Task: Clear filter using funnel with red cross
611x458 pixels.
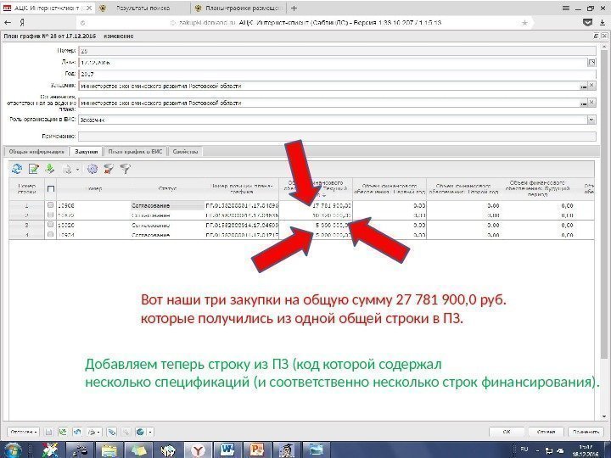Action: click(109, 169)
